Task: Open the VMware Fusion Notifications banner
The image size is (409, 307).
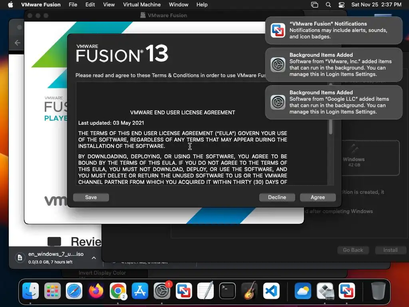Action: coord(334,30)
